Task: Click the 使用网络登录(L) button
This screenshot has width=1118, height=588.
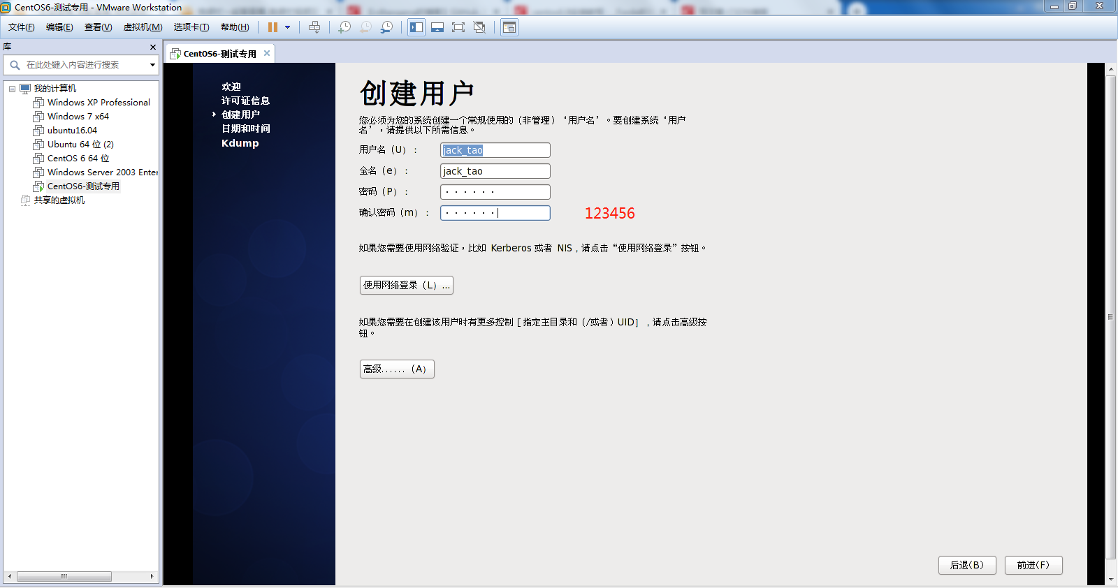Action: point(407,285)
